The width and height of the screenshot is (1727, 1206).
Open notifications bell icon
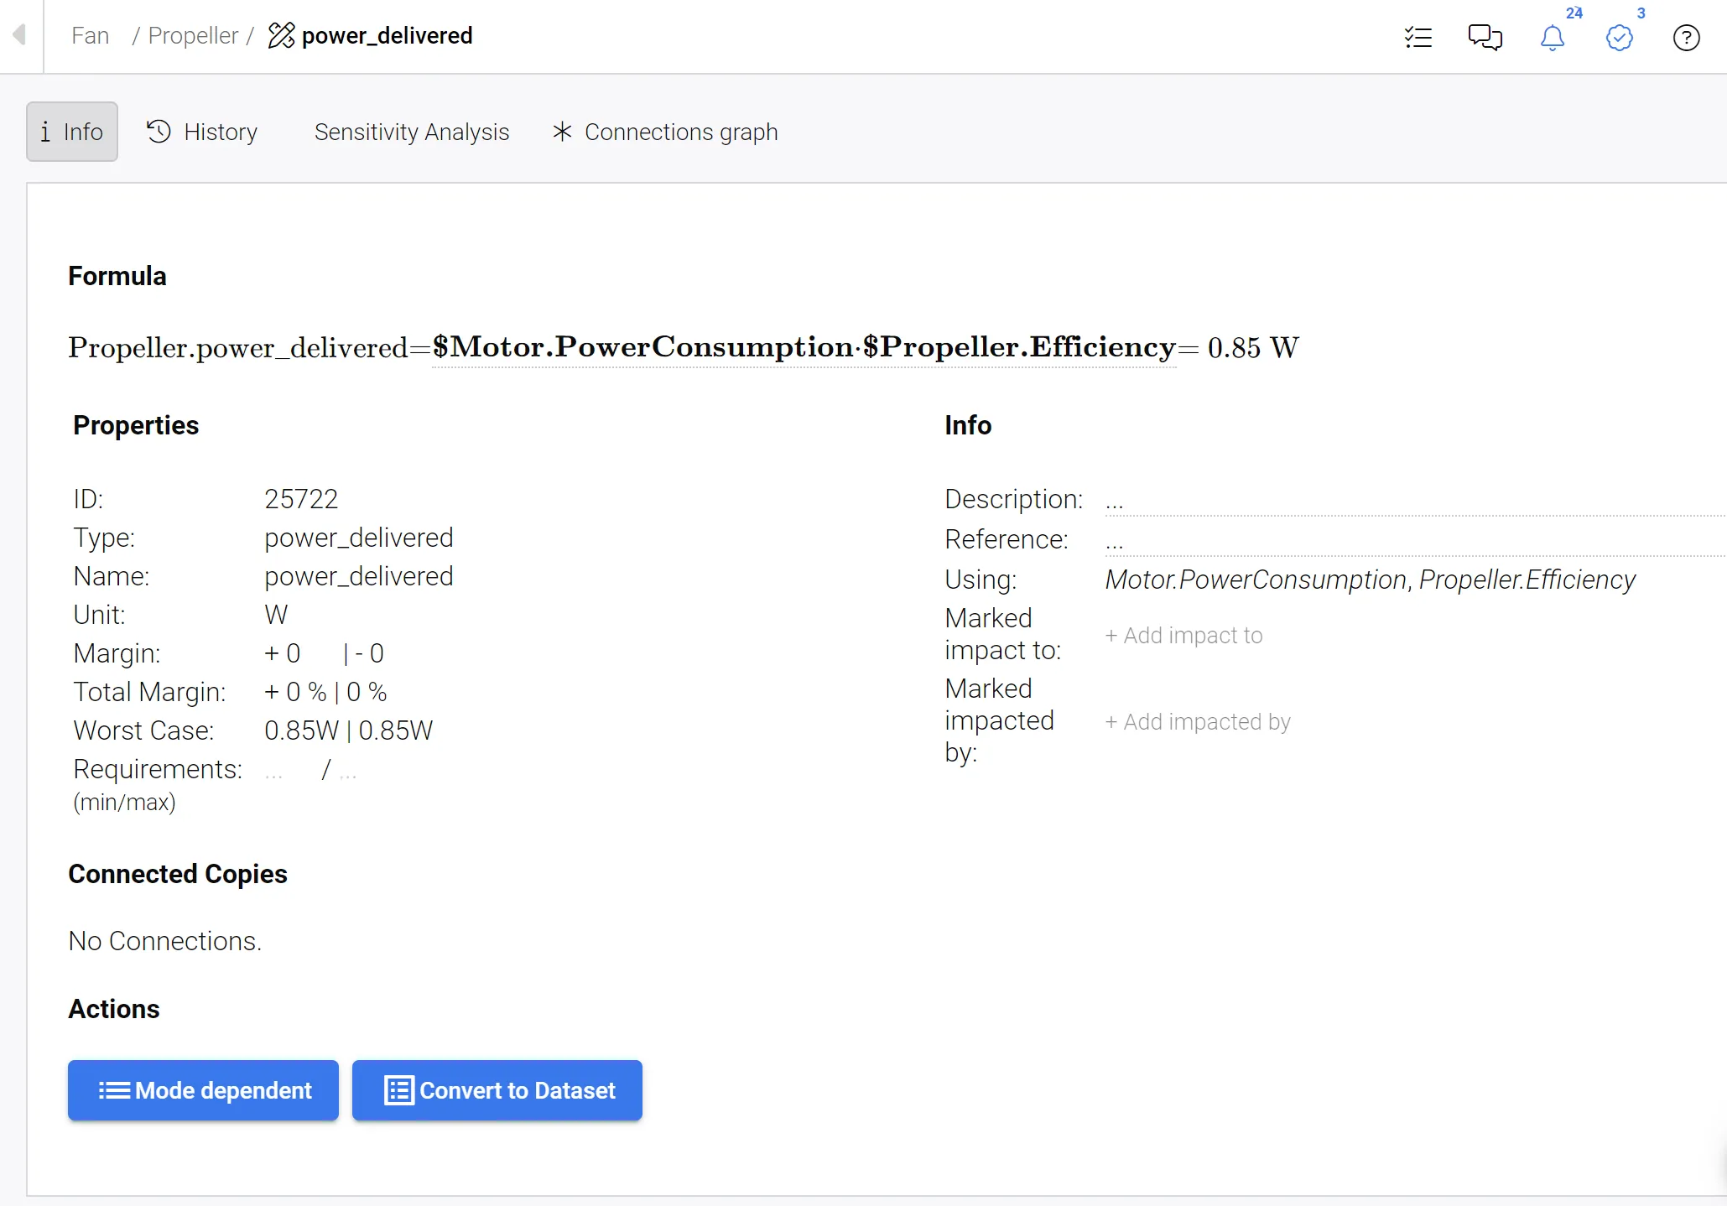click(x=1552, y=38)
